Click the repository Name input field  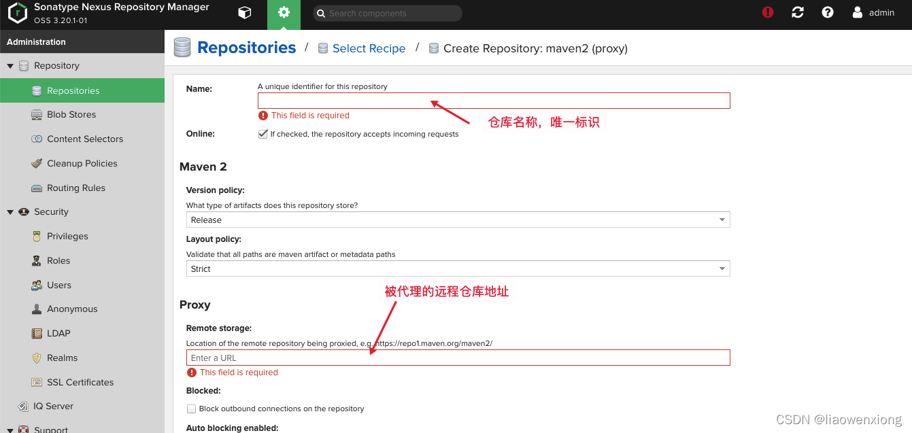(494, 101)
